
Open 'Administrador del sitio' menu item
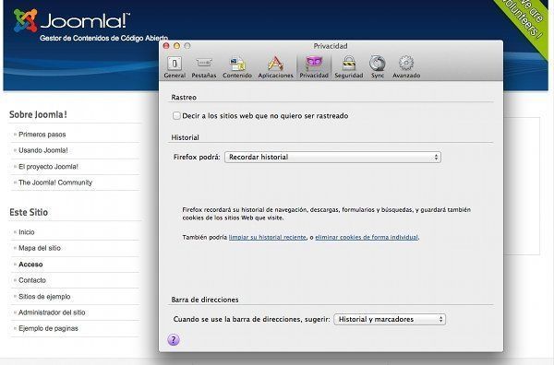coord(52,312)
